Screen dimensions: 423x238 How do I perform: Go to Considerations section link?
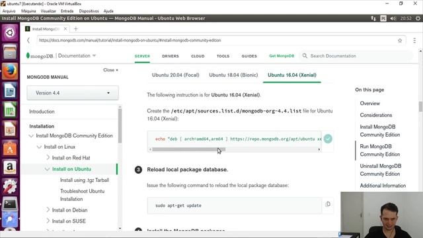[376, 115]
